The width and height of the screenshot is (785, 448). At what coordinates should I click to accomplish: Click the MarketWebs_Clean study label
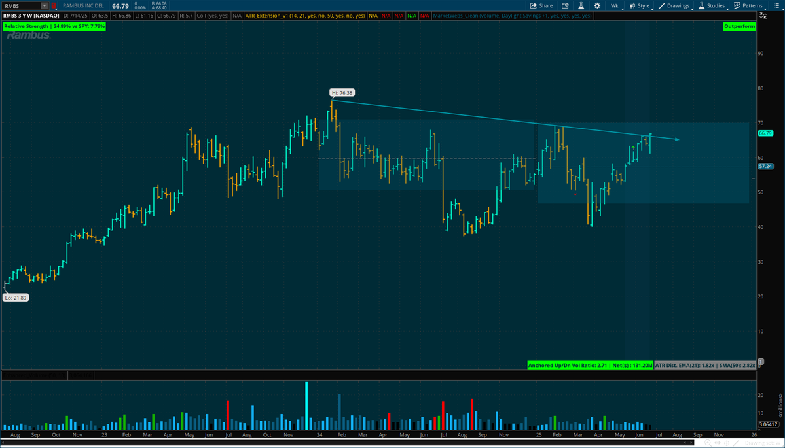click(x=512, y=16)
